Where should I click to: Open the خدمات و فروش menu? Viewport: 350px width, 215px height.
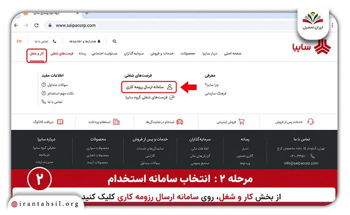pos(162,53)
